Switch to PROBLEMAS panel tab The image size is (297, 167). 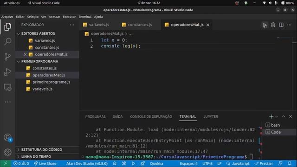pyautogui.click(x=95, y=116)
